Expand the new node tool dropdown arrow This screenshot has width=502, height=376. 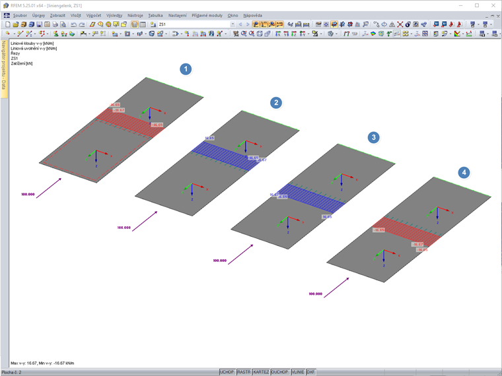click(14, 34)
